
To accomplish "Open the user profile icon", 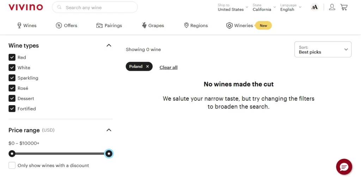I will 332,7.
